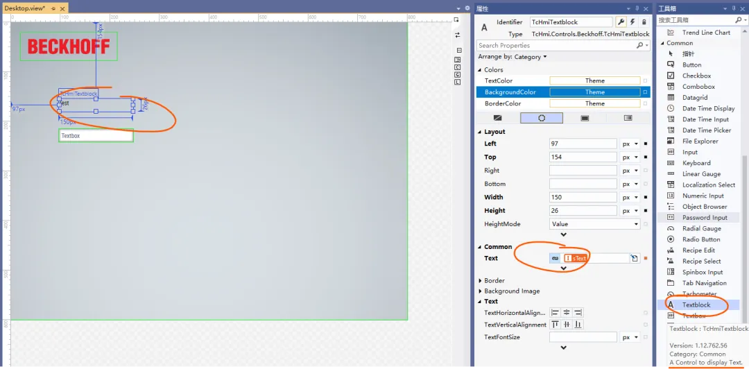This screenshot has height=369, width=749.
Task: Align text horizontally center
Action: point(567,313)
